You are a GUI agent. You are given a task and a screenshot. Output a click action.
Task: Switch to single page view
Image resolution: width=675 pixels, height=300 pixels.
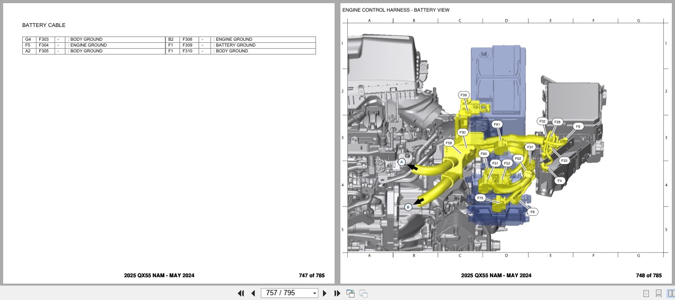pos(646,293)
